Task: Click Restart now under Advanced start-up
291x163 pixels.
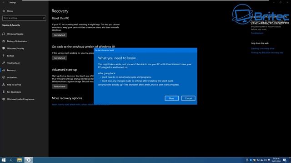Action: tap(60, 86)
